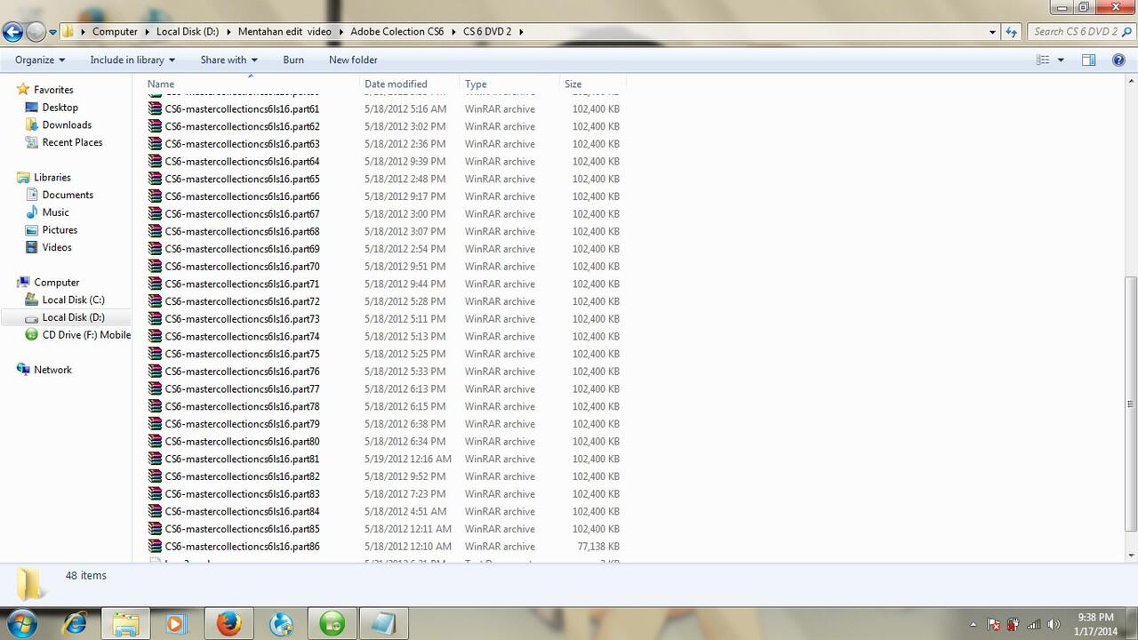Open the address bar history dropdown
This screenshot has width=1138, height=640.
coord(992,32)
